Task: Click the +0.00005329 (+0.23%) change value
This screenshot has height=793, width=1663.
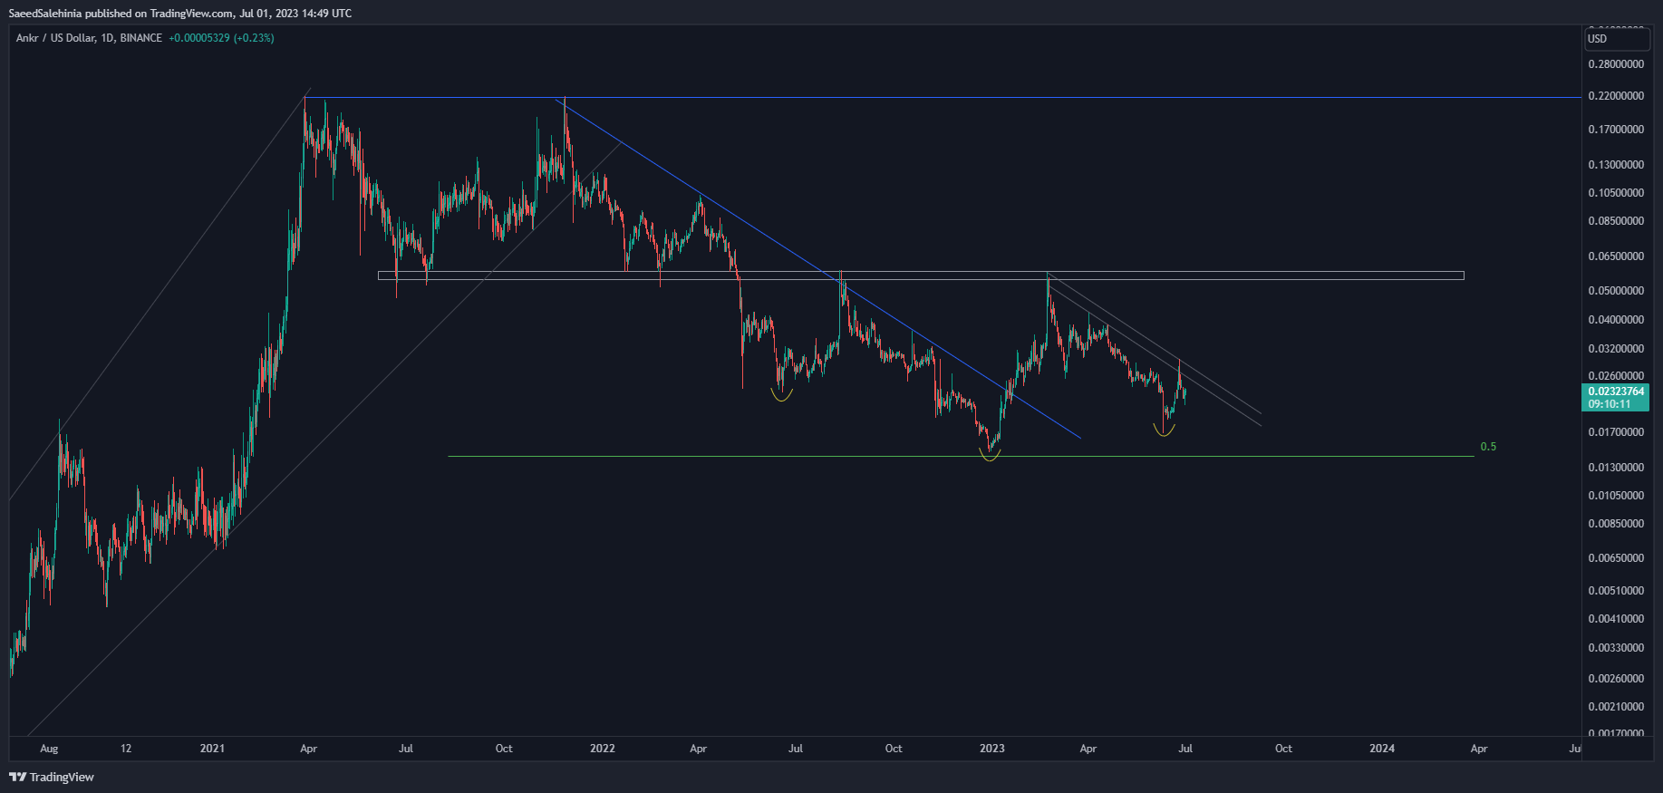Action: (221, 38)
